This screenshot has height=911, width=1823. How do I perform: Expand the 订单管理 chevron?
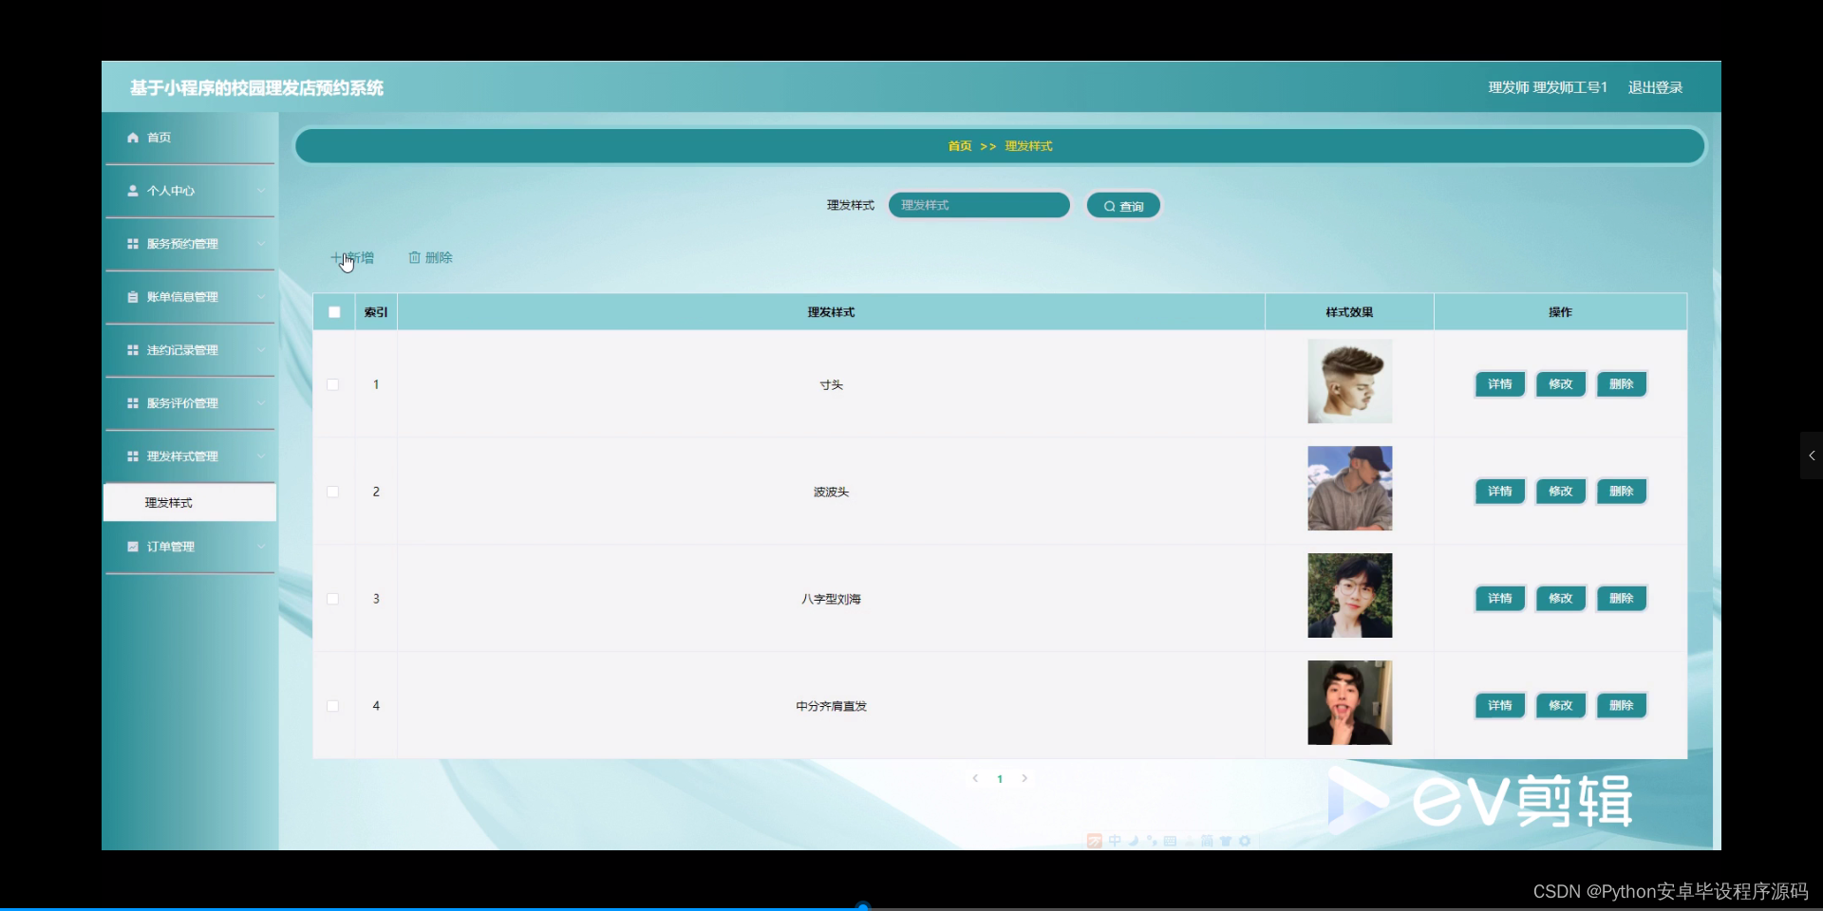coord(261,547)
